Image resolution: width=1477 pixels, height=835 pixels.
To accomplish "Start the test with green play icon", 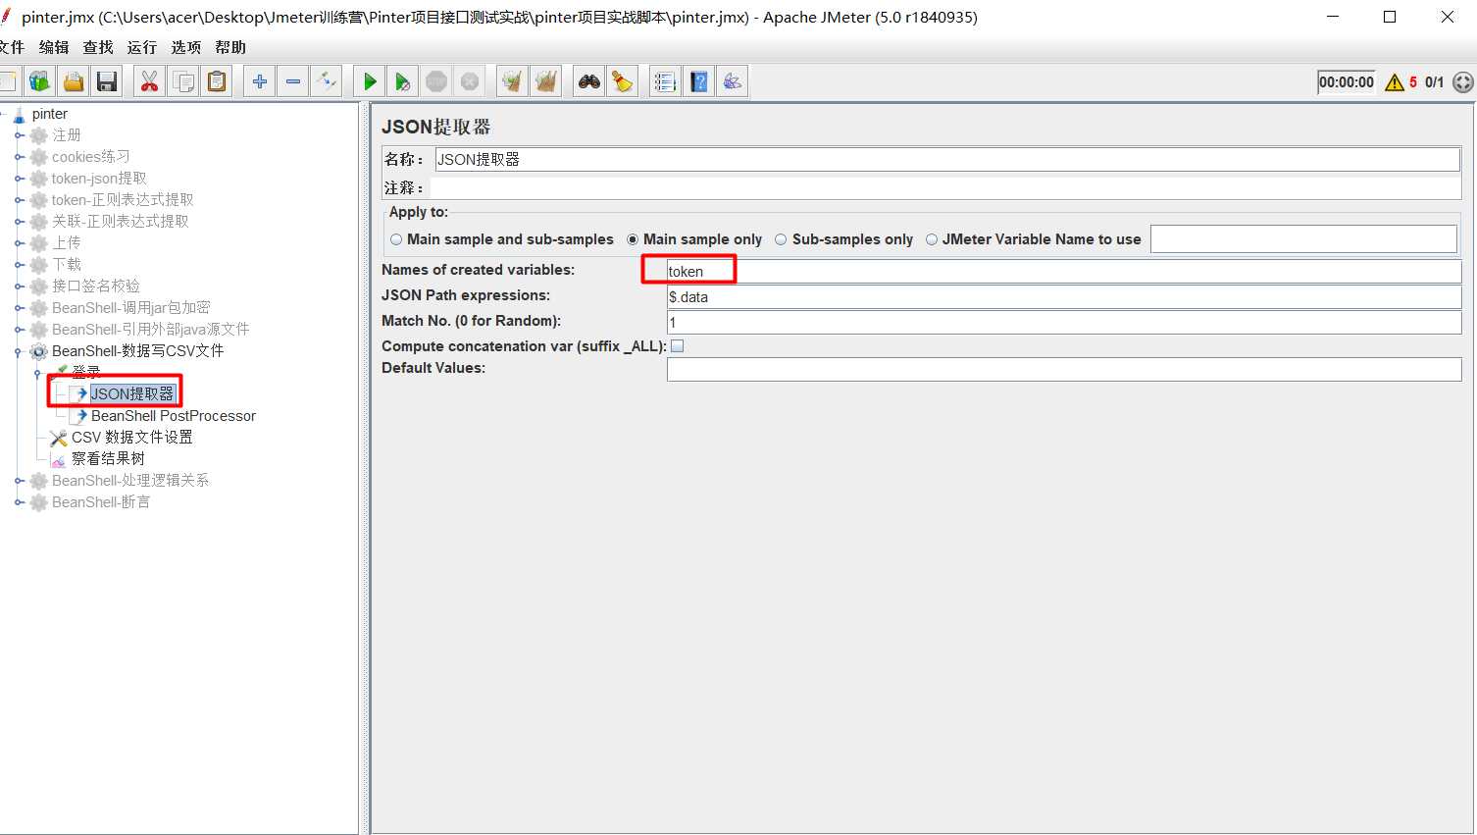I will pyautogui.click(x=369, y=81).
